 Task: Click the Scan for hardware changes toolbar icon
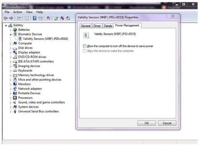(49, 18)
